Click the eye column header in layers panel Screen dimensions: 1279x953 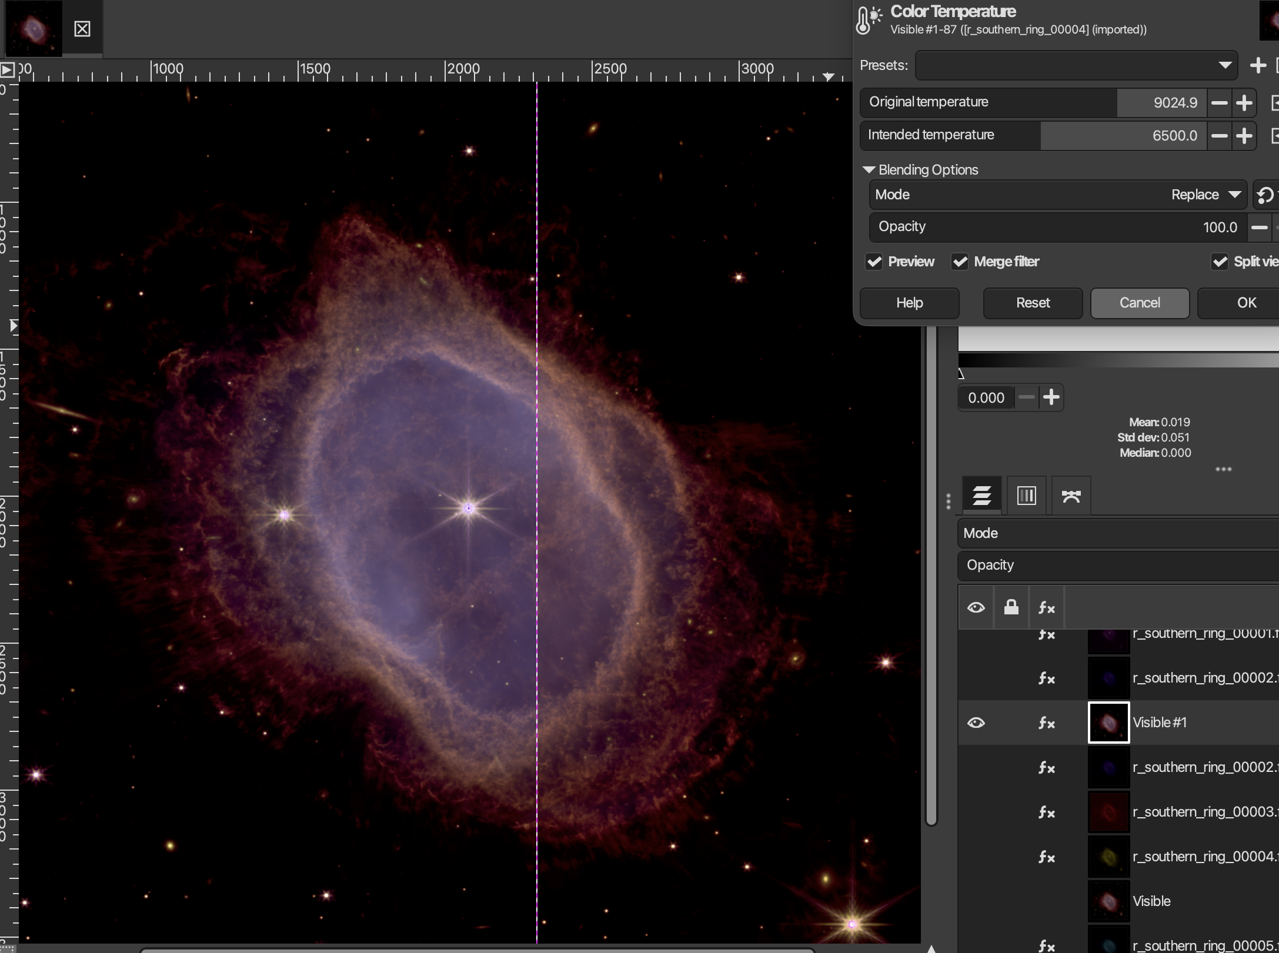tap(976, 607)
